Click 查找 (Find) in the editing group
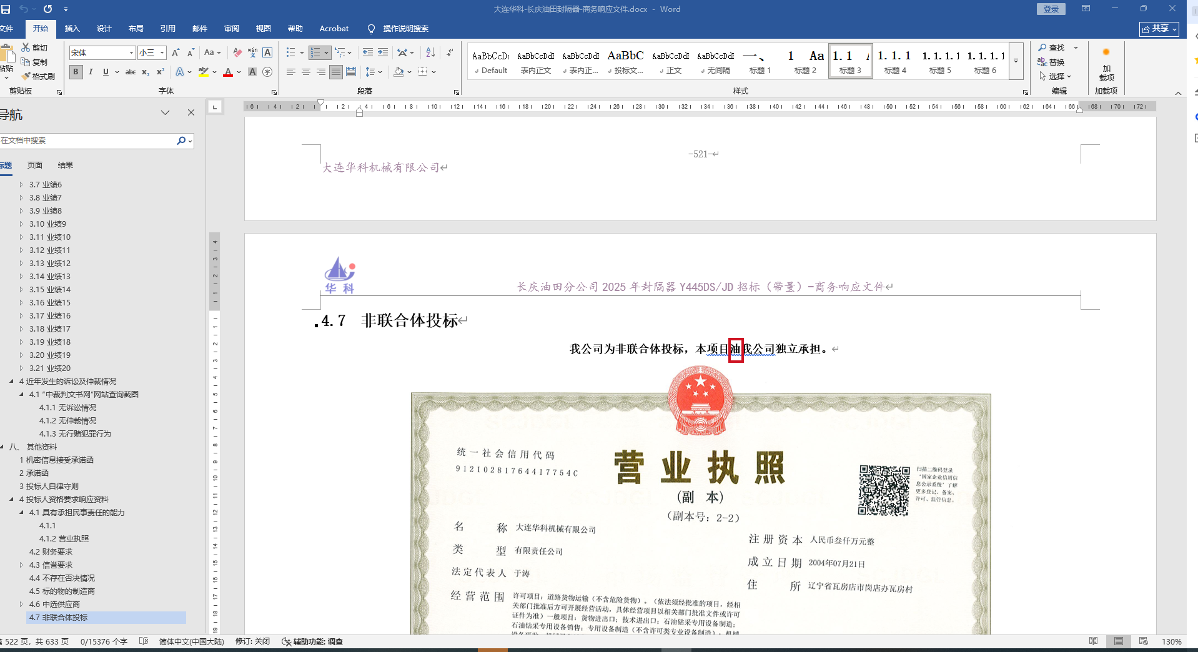The width and height of the screenshot is (1198, 652). (1052, 47)
